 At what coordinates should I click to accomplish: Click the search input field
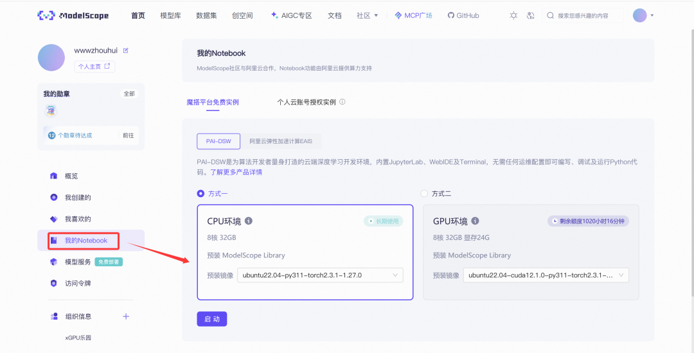[x=583, y=15]
